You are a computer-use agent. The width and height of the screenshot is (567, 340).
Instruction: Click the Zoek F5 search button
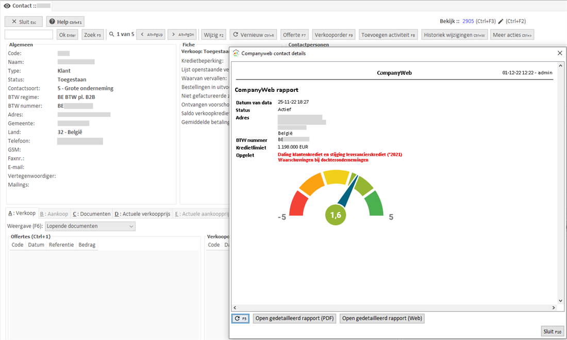click(93, 35)
